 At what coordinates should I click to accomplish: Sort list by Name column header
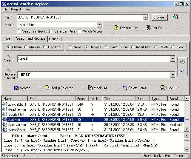point(15,99)
